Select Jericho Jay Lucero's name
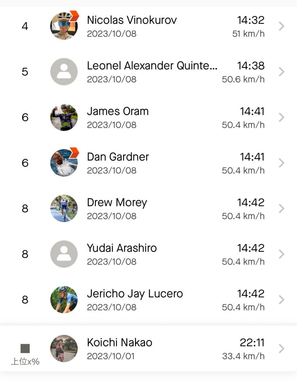The image size is (297, 385). point(135,294)
